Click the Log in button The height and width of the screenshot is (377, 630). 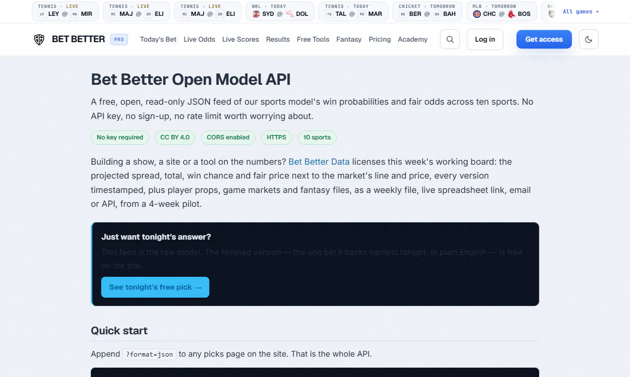(x=485, y=39)
